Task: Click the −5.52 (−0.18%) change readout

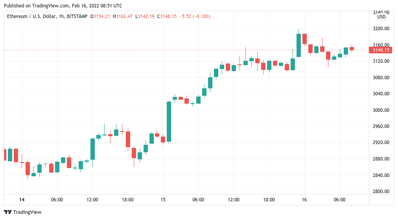Action: coord(195,16)
